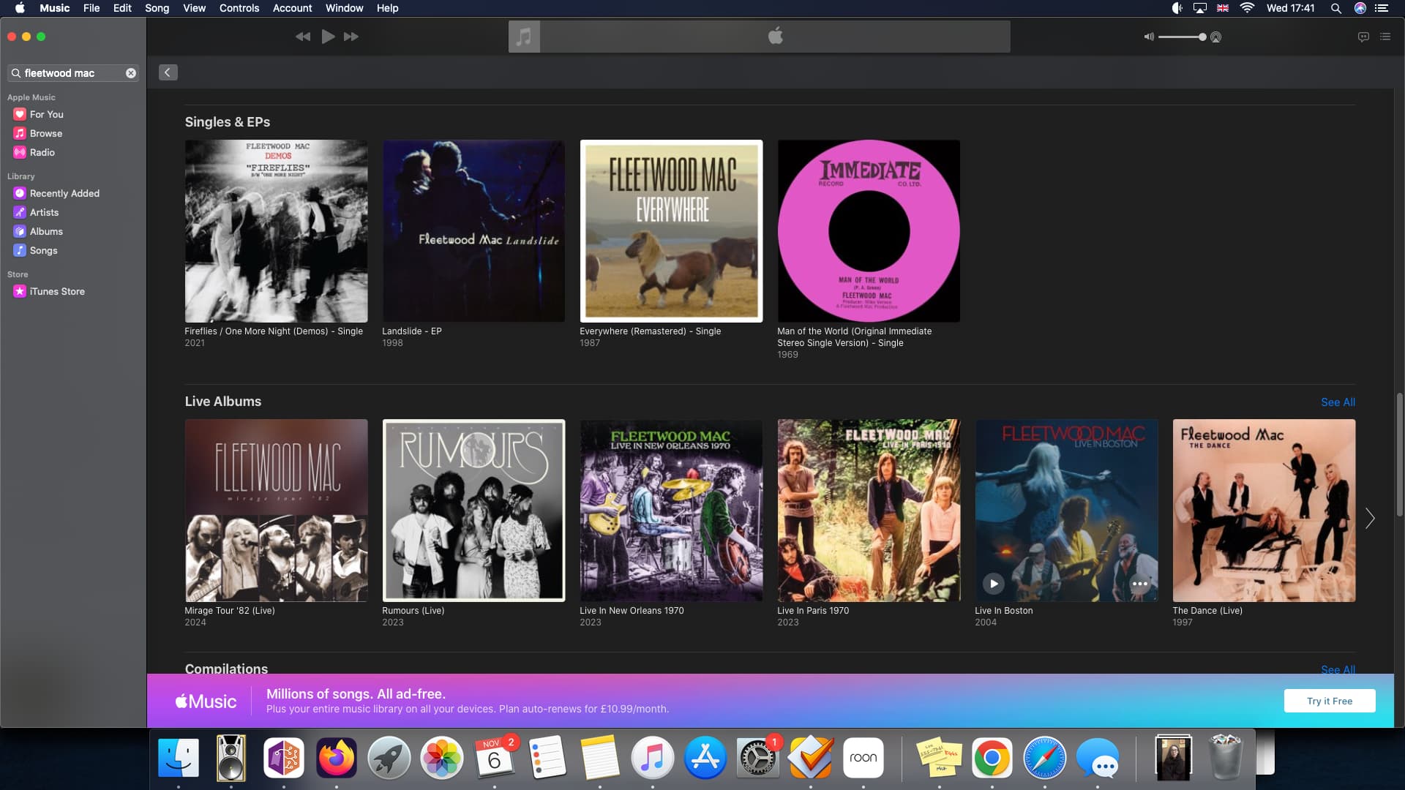The width and height of the screenshot is (1405, 790).
Task: Click the Play button in the toolbar
Action: point(328,37)
